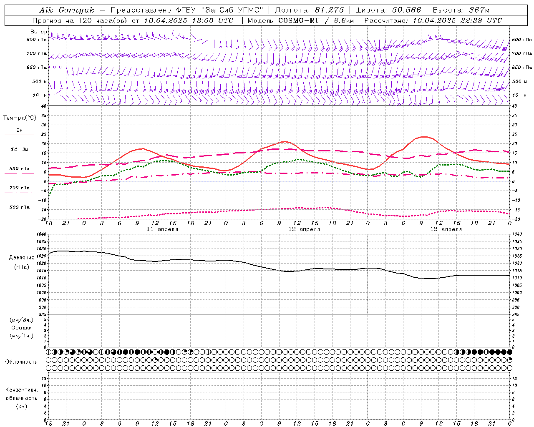Click Рассчитано: 10.04.2025 22:39 UTC
The image size is (534, 427).
[x=433, y=20]
